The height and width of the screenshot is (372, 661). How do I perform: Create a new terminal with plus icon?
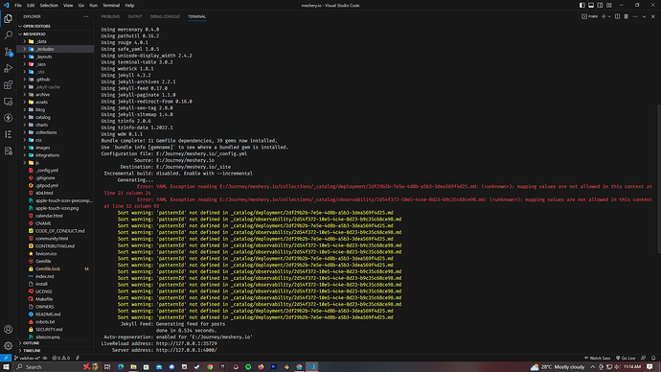tap(604, 16)
